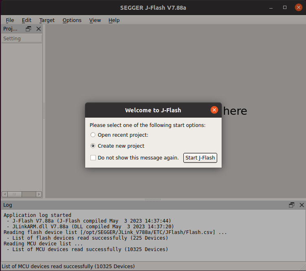Close the Project panel
Viewport: 306px width, 271px height.
pyautogui.click(x=39, y=29)
